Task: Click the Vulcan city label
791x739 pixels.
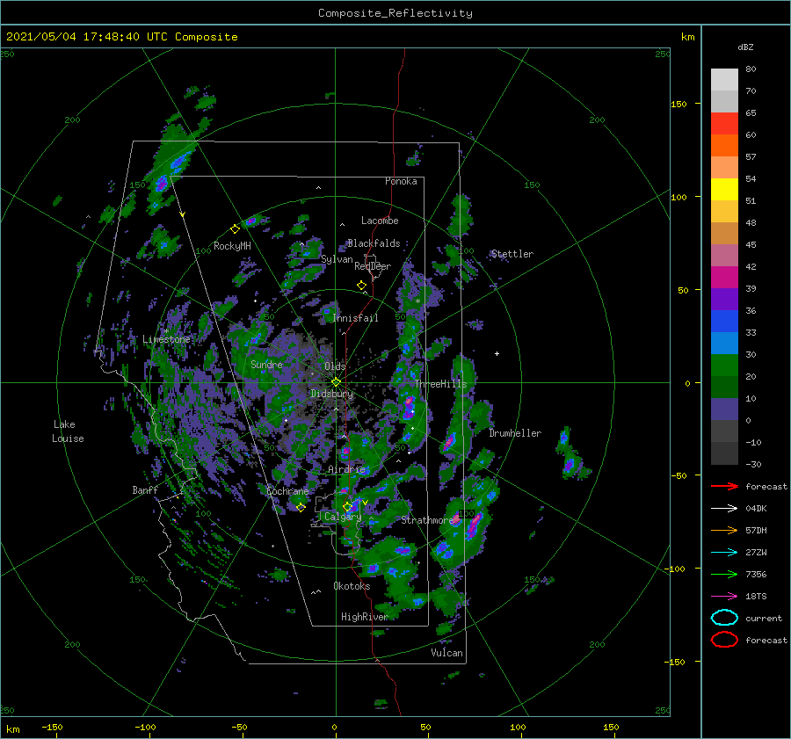Action: coord(446,653)
